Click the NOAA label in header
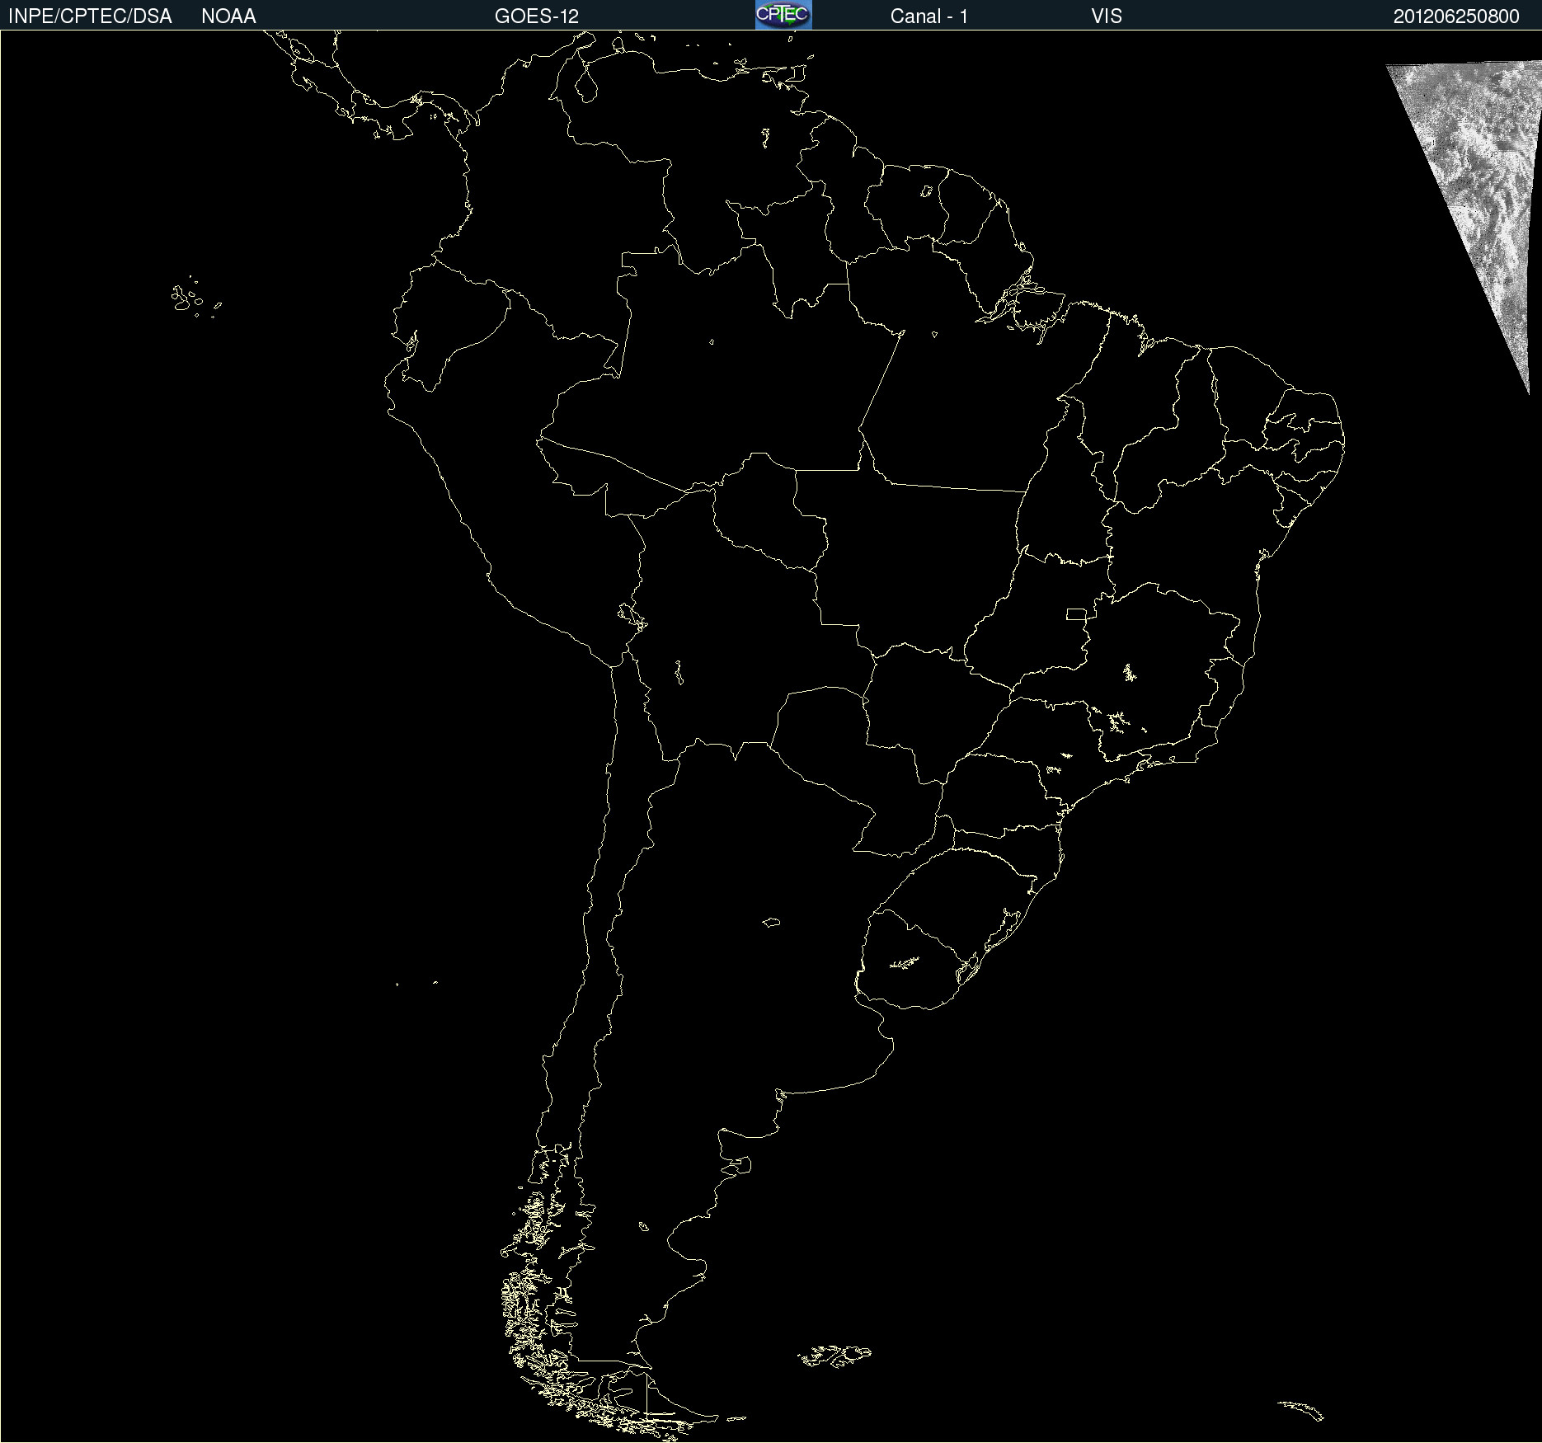The height and width of the screenshot is (1443, 1542). point(228,16)
